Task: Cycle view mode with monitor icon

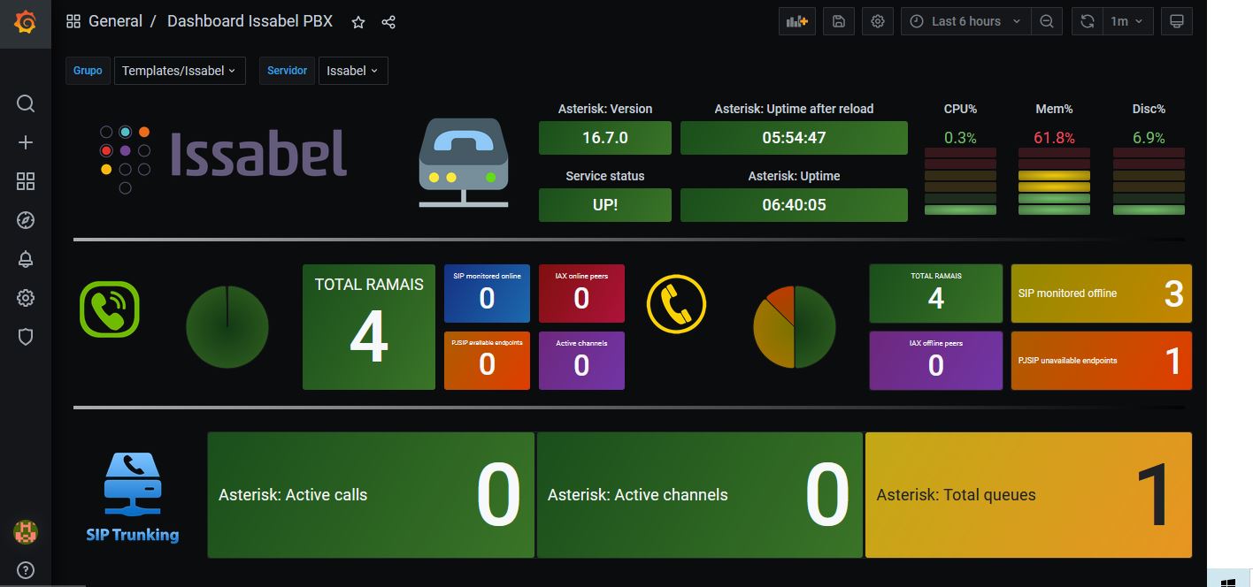Action: coord(1177,21)
